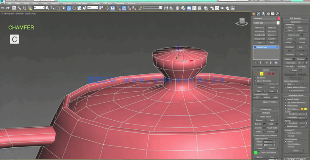Open the reference coordinate system dropdown

pyautogui.click(x=93, y=7)
